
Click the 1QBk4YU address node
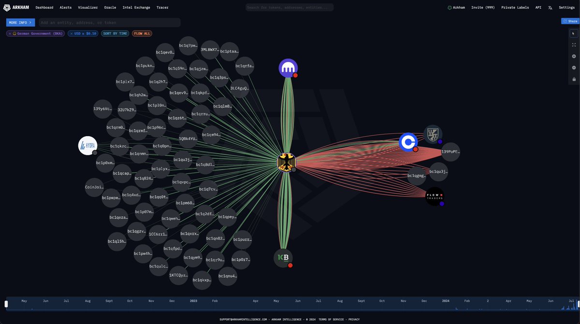click(188, 139)
